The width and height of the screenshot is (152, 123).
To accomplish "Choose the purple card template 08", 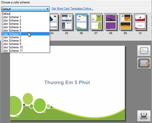I will (x=111, y=22).
